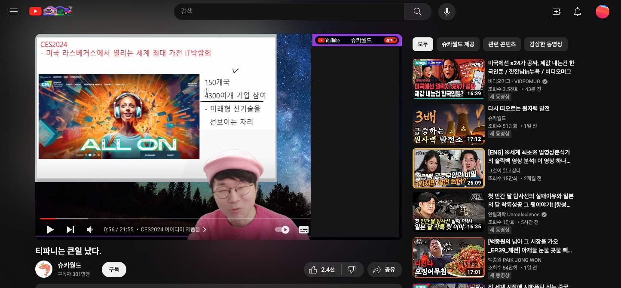Start voice search with the microphone
This screenshot has width=621, height=288.
[447, 12]
